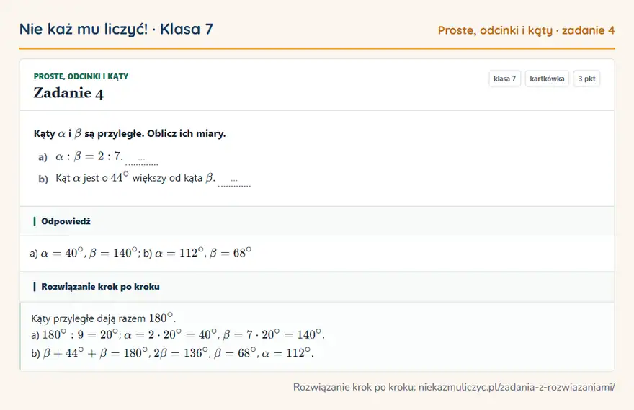This screenshot has height=410, width=634.
Task: Click the line 'Kąty przyległe dają razem 180°'
Action: (x=103, y=318)
